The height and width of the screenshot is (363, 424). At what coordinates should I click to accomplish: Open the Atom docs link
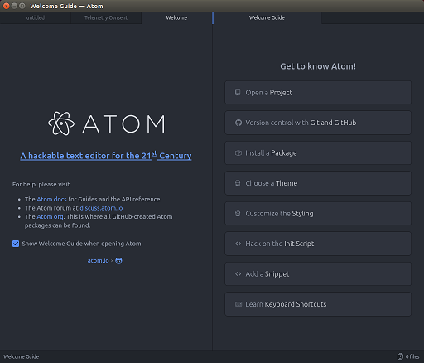coord(51,199)
